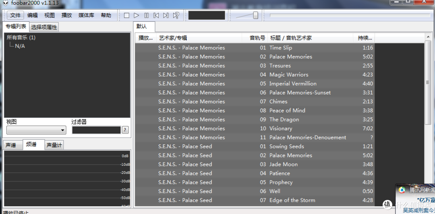The height and width of the screenshot is (214, 435).
Task: Start playback with the Play button
Action: coord(137,16)
